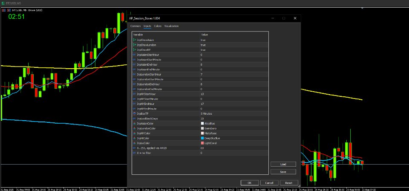Click the boolean icon beside InpShowLondon
The height and width of the screenshot is (191, 409).
[135, 45]
